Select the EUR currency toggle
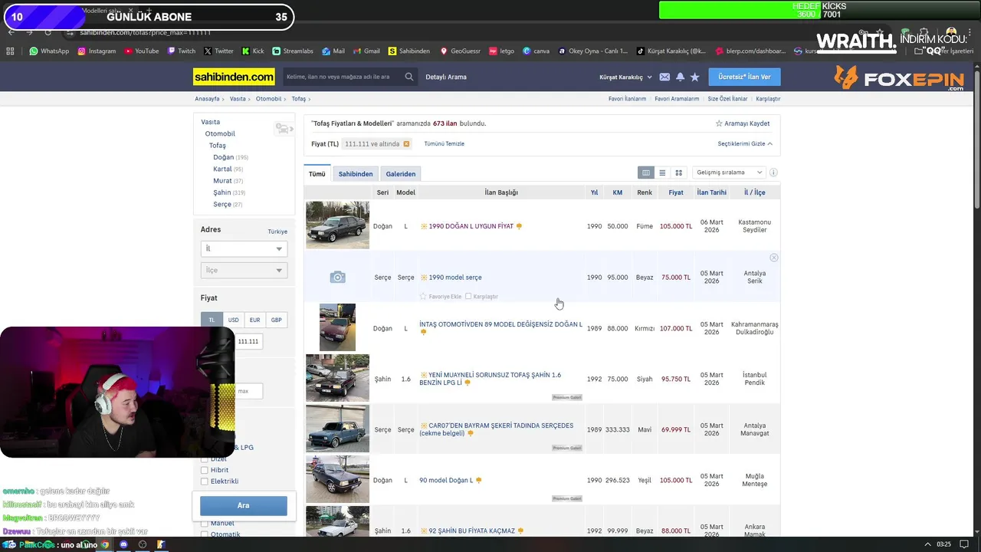 click(x=254, y=320)
